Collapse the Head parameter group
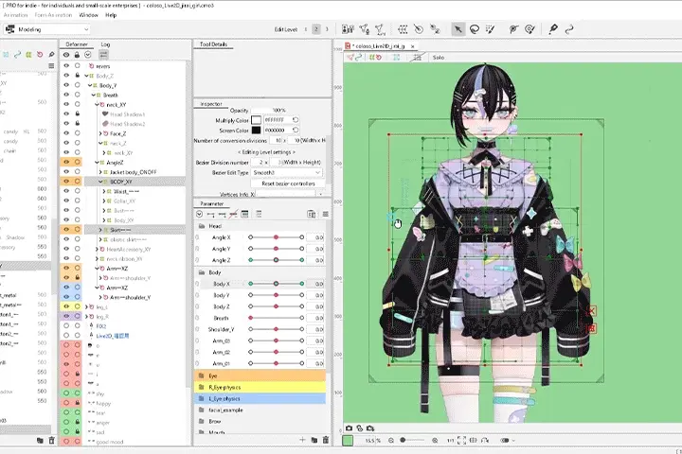This screenshot has height=454, width=682. 202,226
